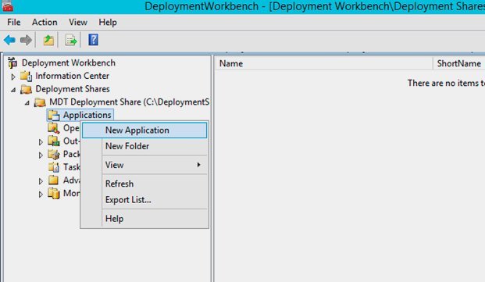The height and width of the screenshot is (282, 485).
Task: Click the Back arrow toolbar icon
Action: tap(9, 40)
